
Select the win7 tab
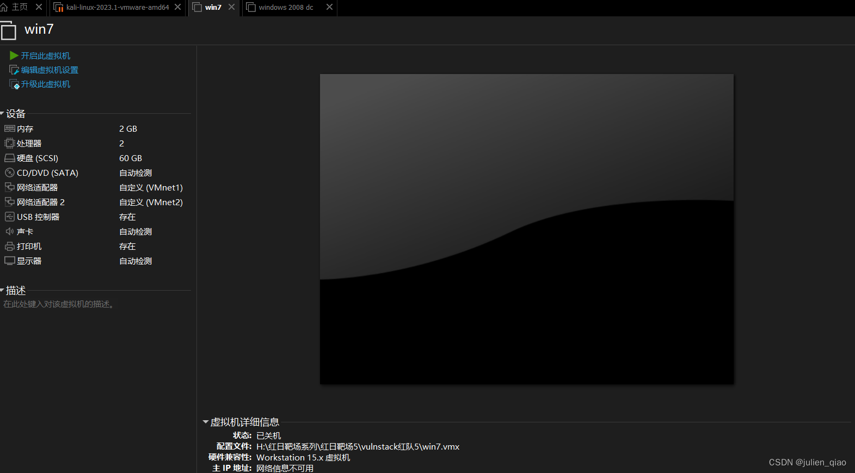pyautogui.click(x=213, y=7)
